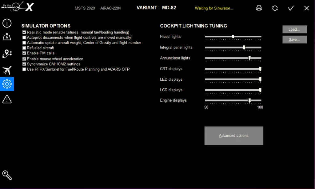Click the refresh icon in the header

tap(275, 8)
